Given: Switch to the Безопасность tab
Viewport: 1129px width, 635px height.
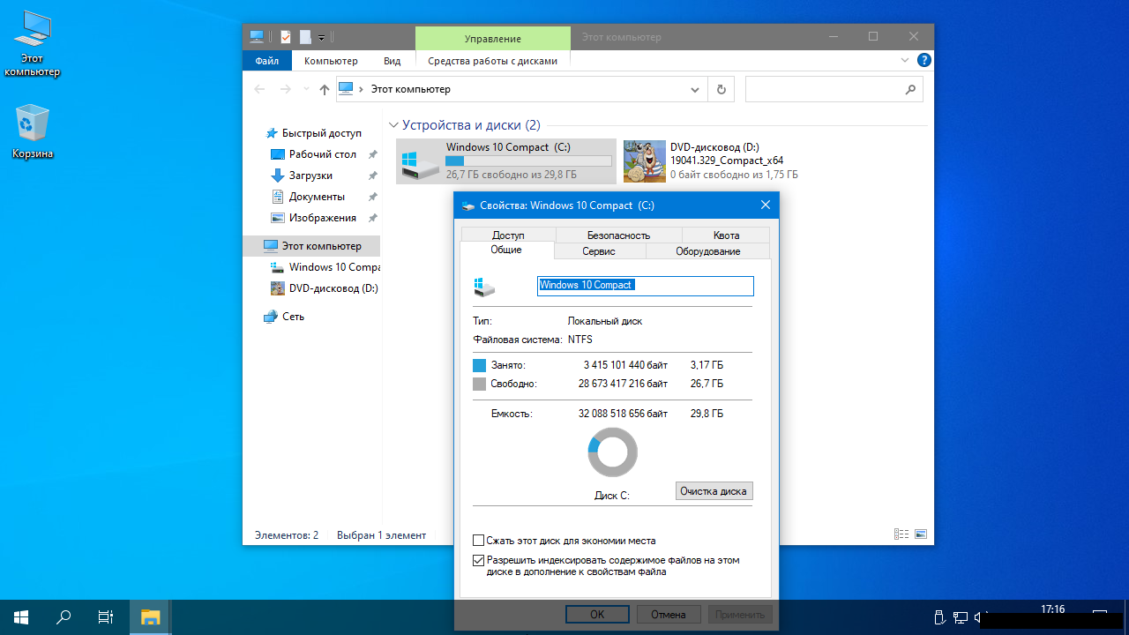Looking at the screenshot, I should coord(618,235).
